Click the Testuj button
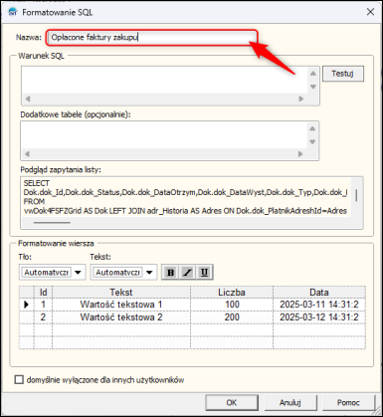This screenshot has height=417, width=383. coord(343,74)
